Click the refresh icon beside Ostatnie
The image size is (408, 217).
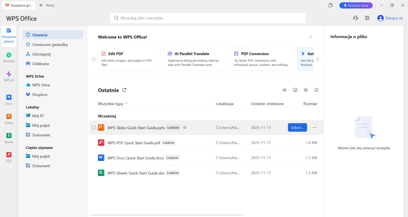(x=124, y=90)
